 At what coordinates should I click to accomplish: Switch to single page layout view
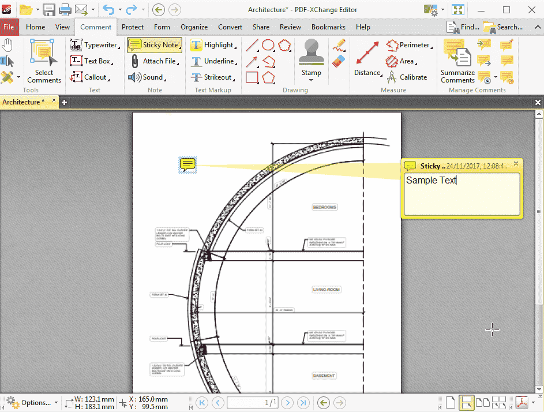[451, 403]
